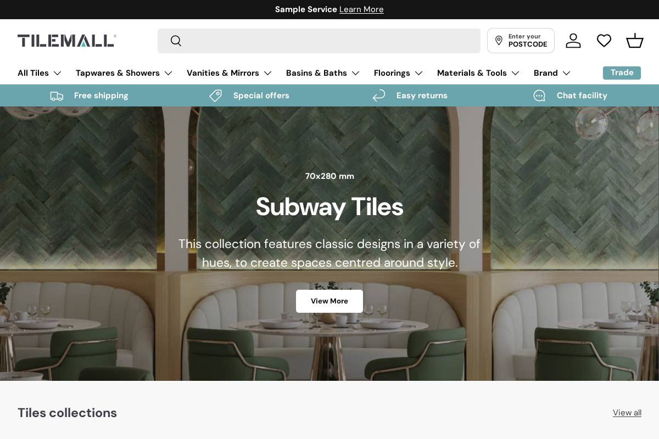Click the View More button

click(x=329, y=301)
